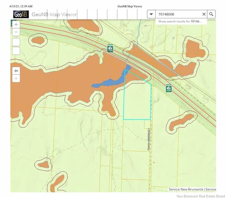Image resolution: width=226 pixels, height=198 pixels.
Task: Zoom in on the map
Action: coord(16,24)
